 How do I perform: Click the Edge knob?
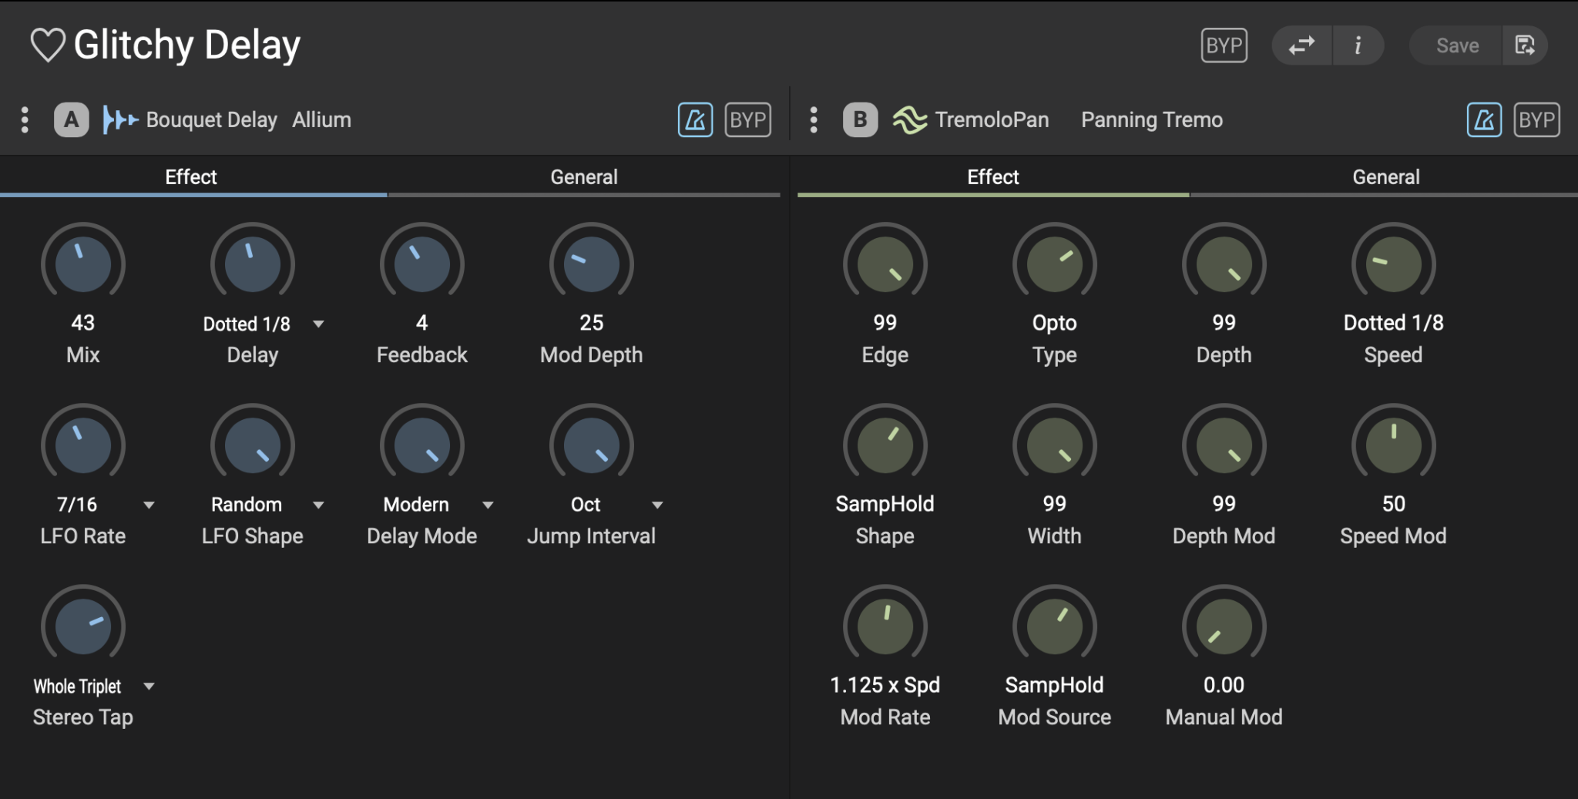885,264
